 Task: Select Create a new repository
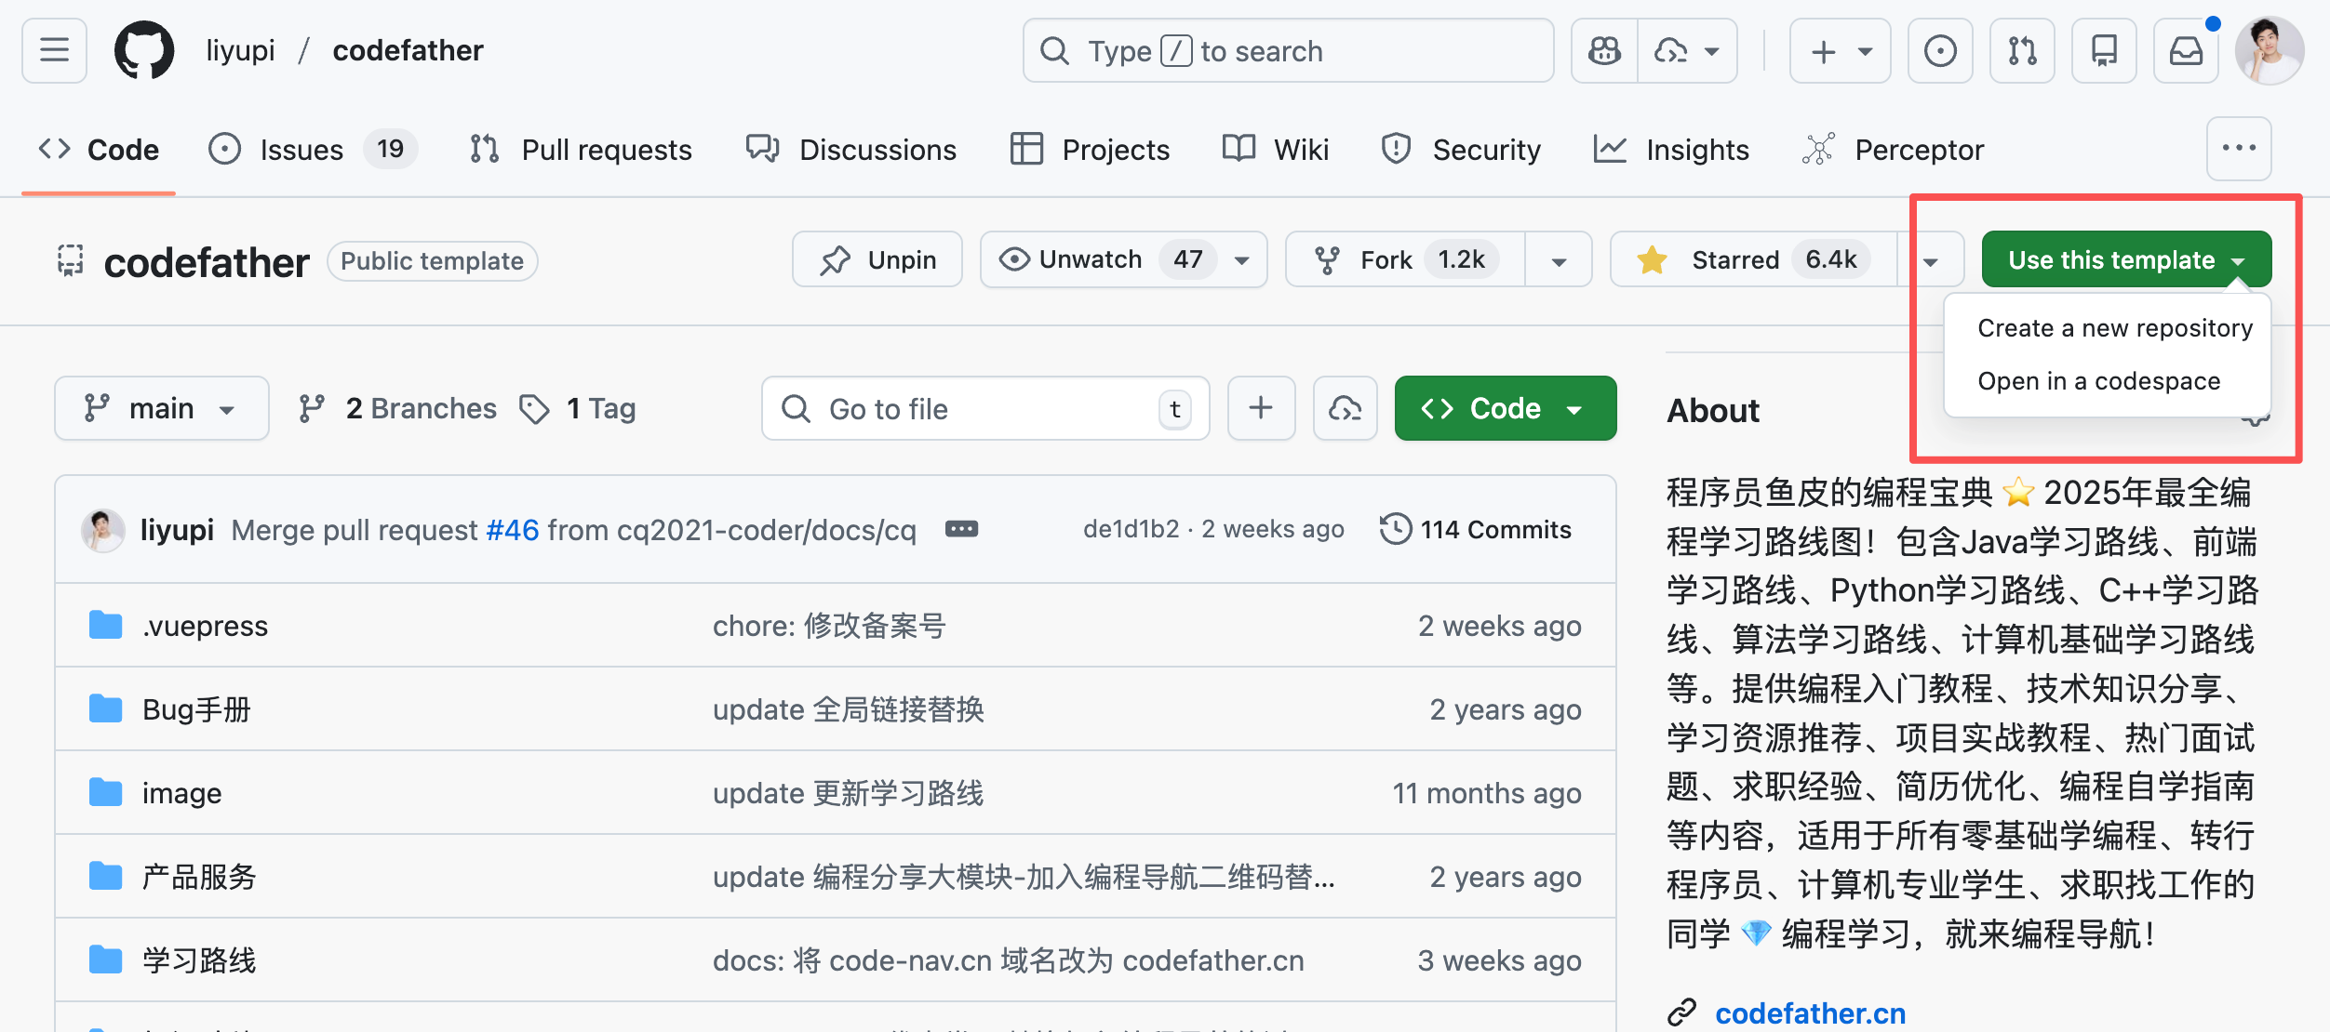pyautogui.click(x=2114, y=328)
